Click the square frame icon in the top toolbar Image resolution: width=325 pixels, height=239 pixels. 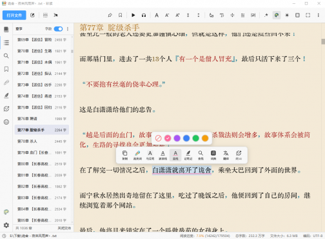pyautogui.click(x=297, y=15)
